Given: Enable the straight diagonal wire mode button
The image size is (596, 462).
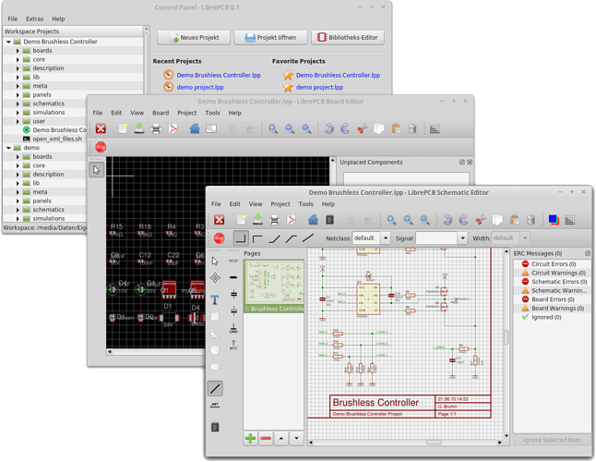Looking at the screenshot, I should pyautogui.click(x=307, y=238).
